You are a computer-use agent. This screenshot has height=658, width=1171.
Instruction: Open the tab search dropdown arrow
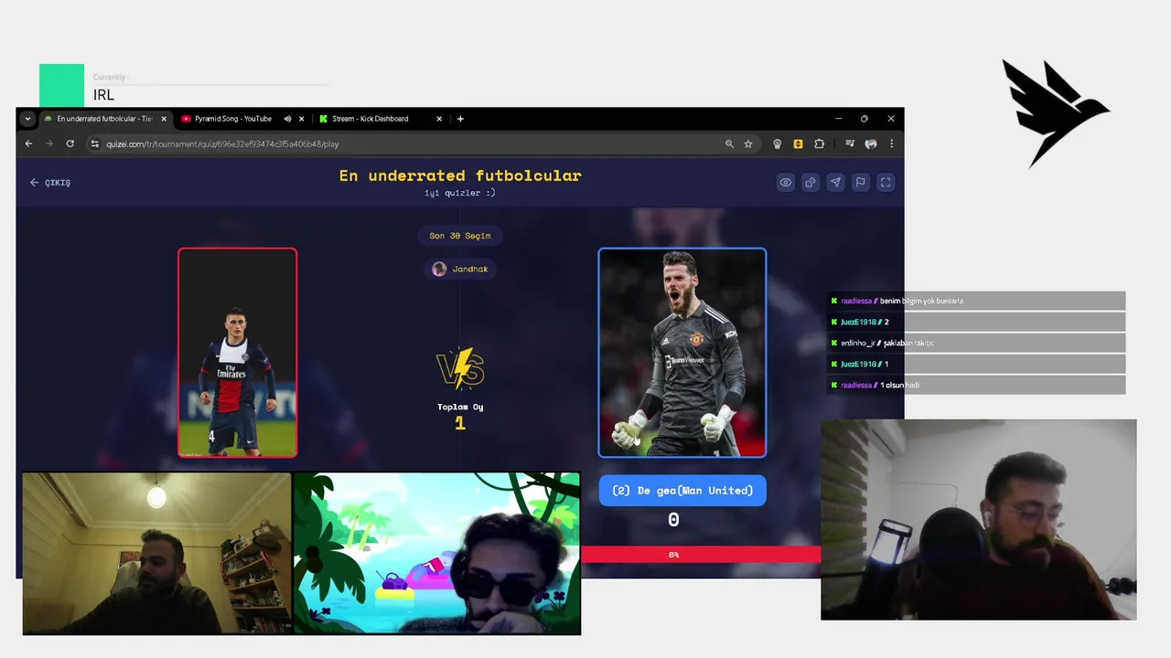pyautogui.click(x=27, y=119)
